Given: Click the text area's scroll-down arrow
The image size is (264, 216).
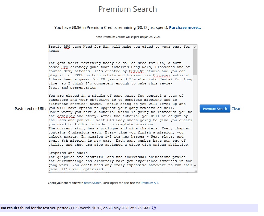Looking at the screenshot, I should 195,165.
